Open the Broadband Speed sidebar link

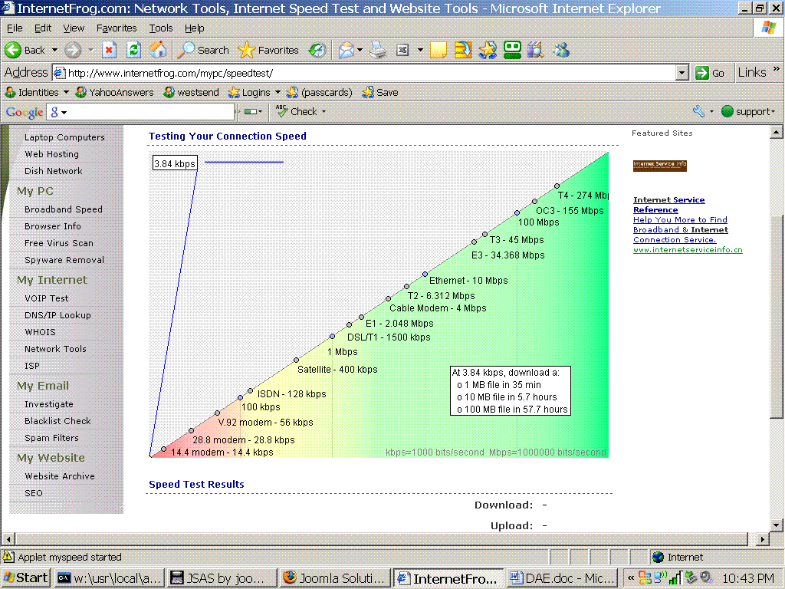(64, 209)
